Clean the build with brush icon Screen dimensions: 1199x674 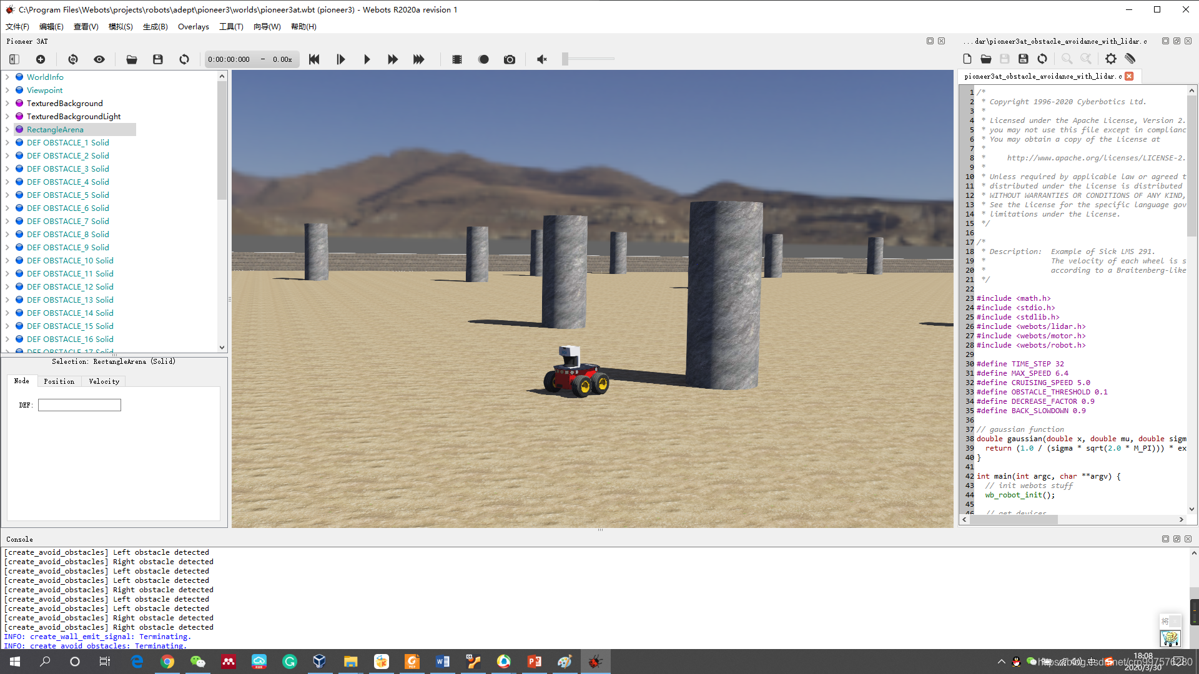click(x=1130, y=59)
